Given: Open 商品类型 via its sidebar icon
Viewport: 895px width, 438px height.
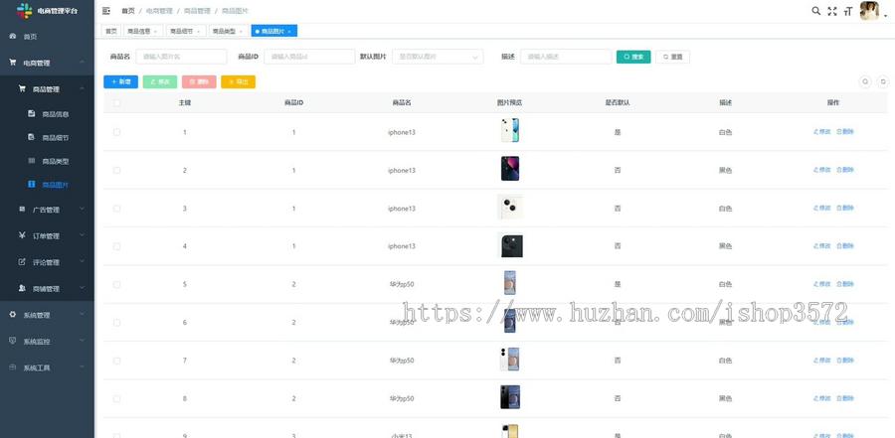Looking at the screenshot, I should [x=32, y=161].
